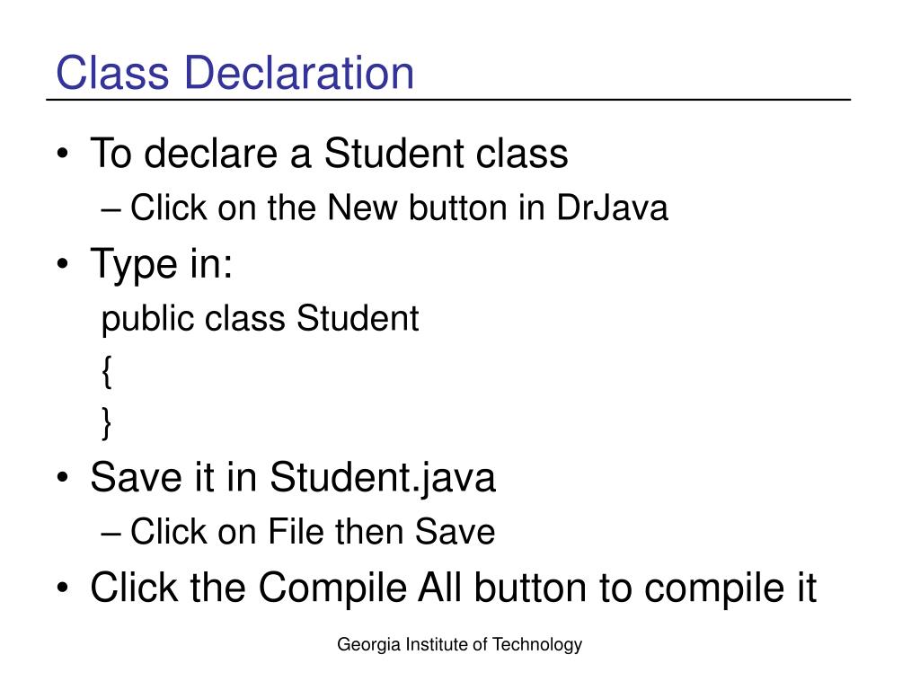Select the code line "public class Student"
Screen dimensions: 920x690
coord(260,319)
